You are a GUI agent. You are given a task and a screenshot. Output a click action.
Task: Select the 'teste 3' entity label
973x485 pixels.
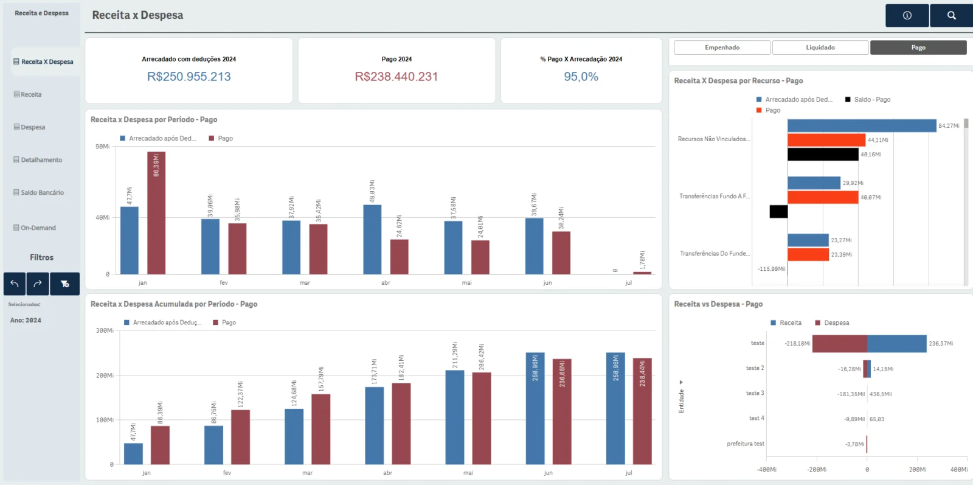755,393
